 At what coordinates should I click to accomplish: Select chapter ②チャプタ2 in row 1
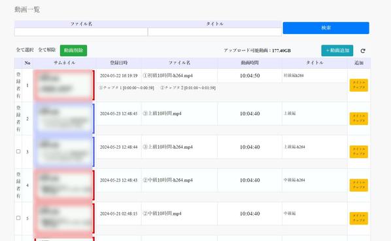(188, 88)
